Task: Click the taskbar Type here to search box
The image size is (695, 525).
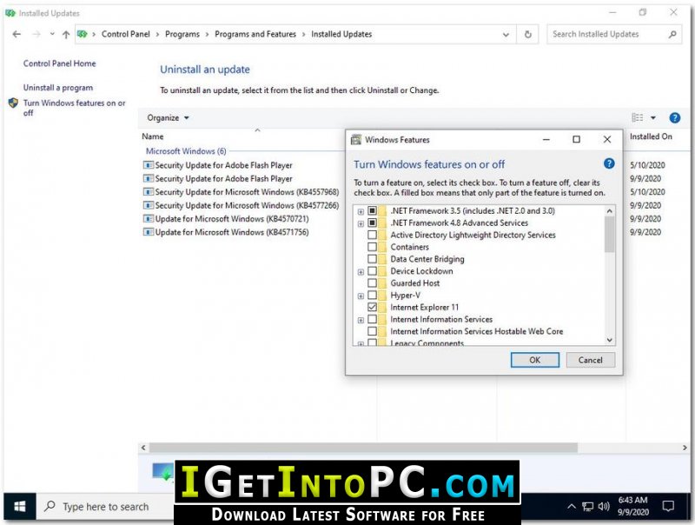Action: pos(105,507)
